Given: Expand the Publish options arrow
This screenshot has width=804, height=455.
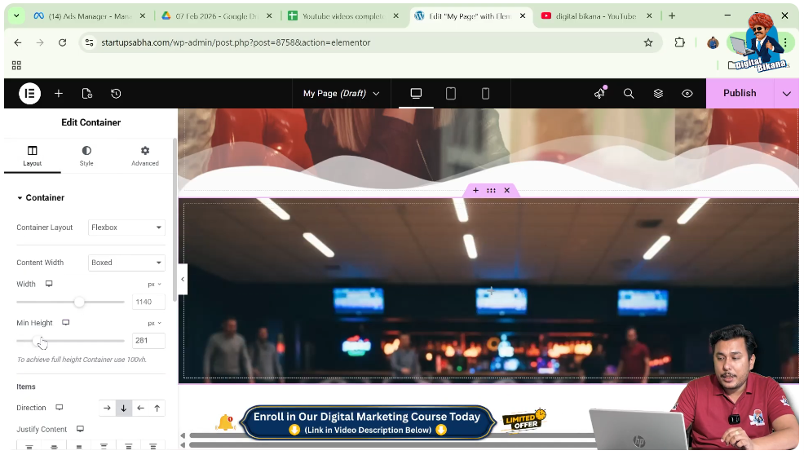Looking at the screenshot, I should (786, 94).
